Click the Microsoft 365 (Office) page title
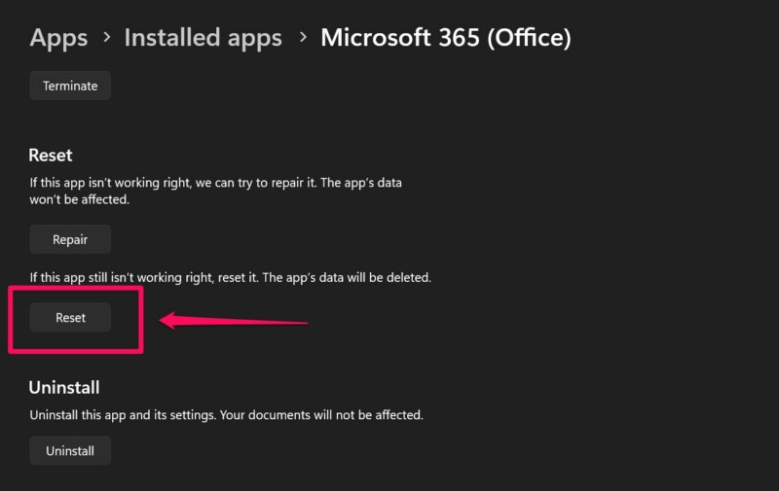Image resolution: width=779 pixels, height=491 pixels. pyautogui.click(x=445, y=38)
